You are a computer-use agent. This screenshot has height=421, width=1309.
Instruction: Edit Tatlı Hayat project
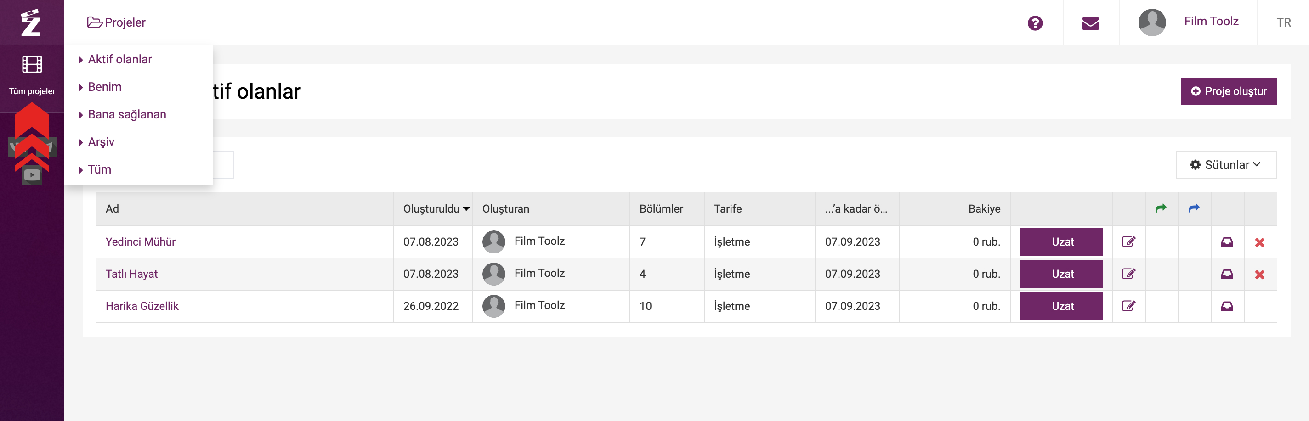click(1128, 274)
